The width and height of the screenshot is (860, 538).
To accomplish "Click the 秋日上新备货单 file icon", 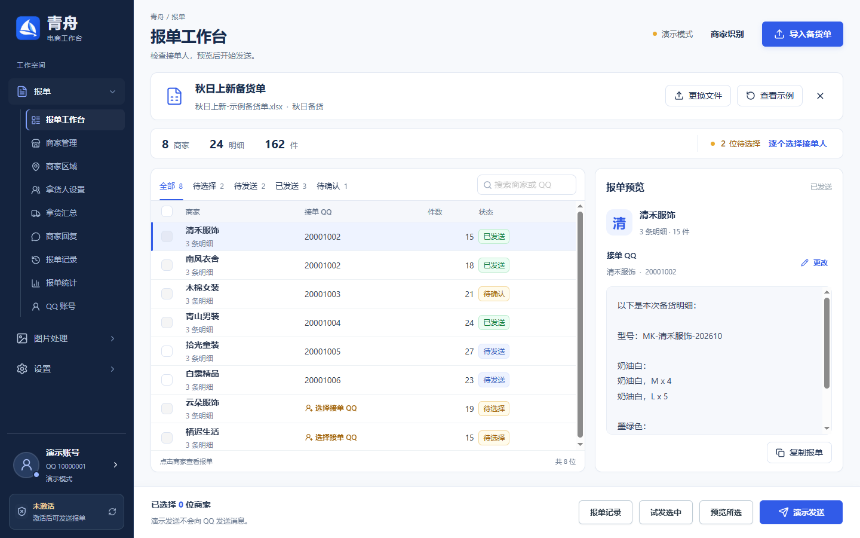I will [174, 96].
